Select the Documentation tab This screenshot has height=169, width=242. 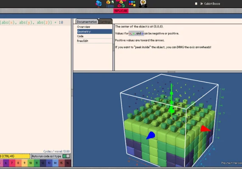click(x=87, y=22)
